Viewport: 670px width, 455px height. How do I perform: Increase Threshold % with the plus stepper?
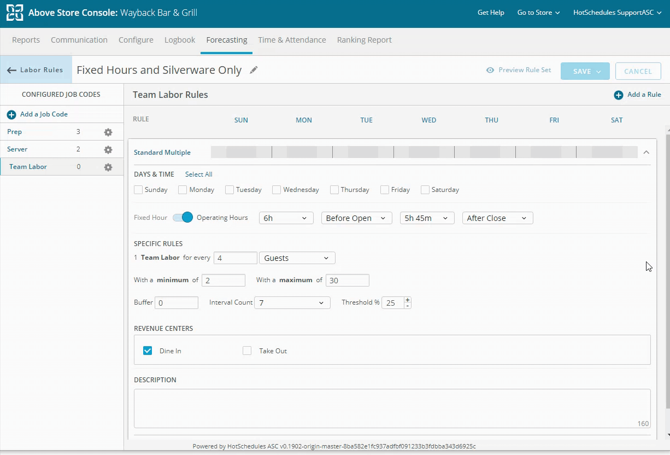pyautogui.click(x=408, y=300)
